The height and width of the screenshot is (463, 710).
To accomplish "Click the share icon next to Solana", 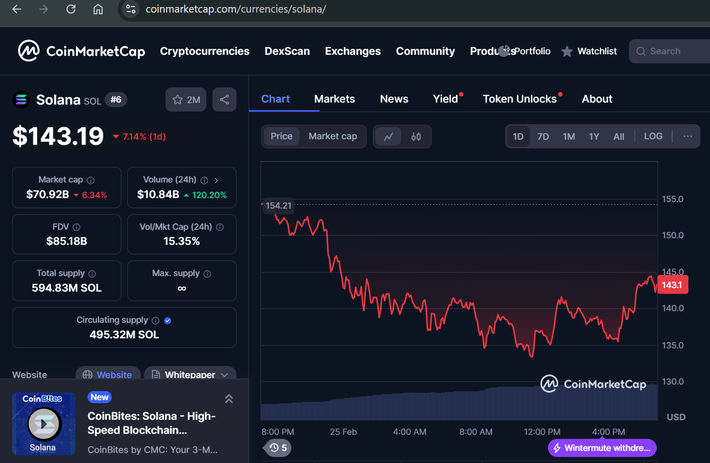I will [224, 100].
